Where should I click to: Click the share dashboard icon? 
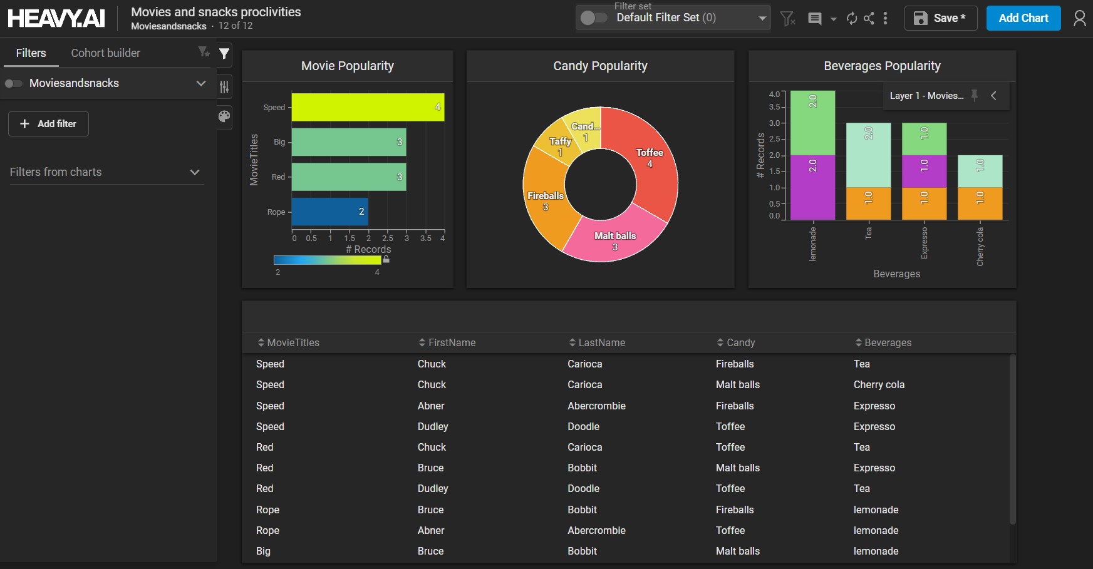pos(869,19)
